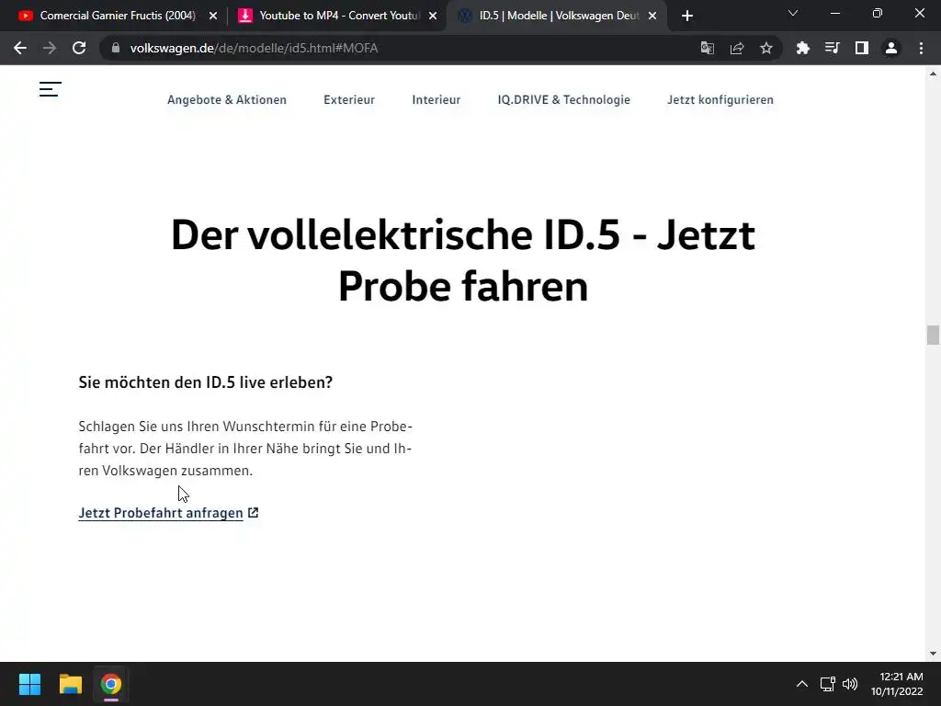Switch to Youtube to MP4 tab

click(x=336, y=16)
